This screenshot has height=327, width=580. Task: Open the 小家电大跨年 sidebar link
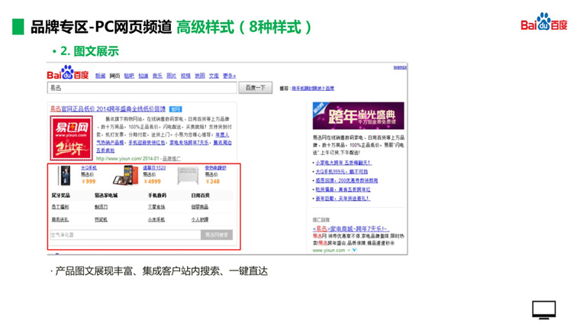343,163
